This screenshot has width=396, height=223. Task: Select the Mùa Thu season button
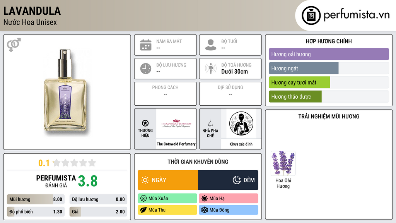(x=167, y=210)
